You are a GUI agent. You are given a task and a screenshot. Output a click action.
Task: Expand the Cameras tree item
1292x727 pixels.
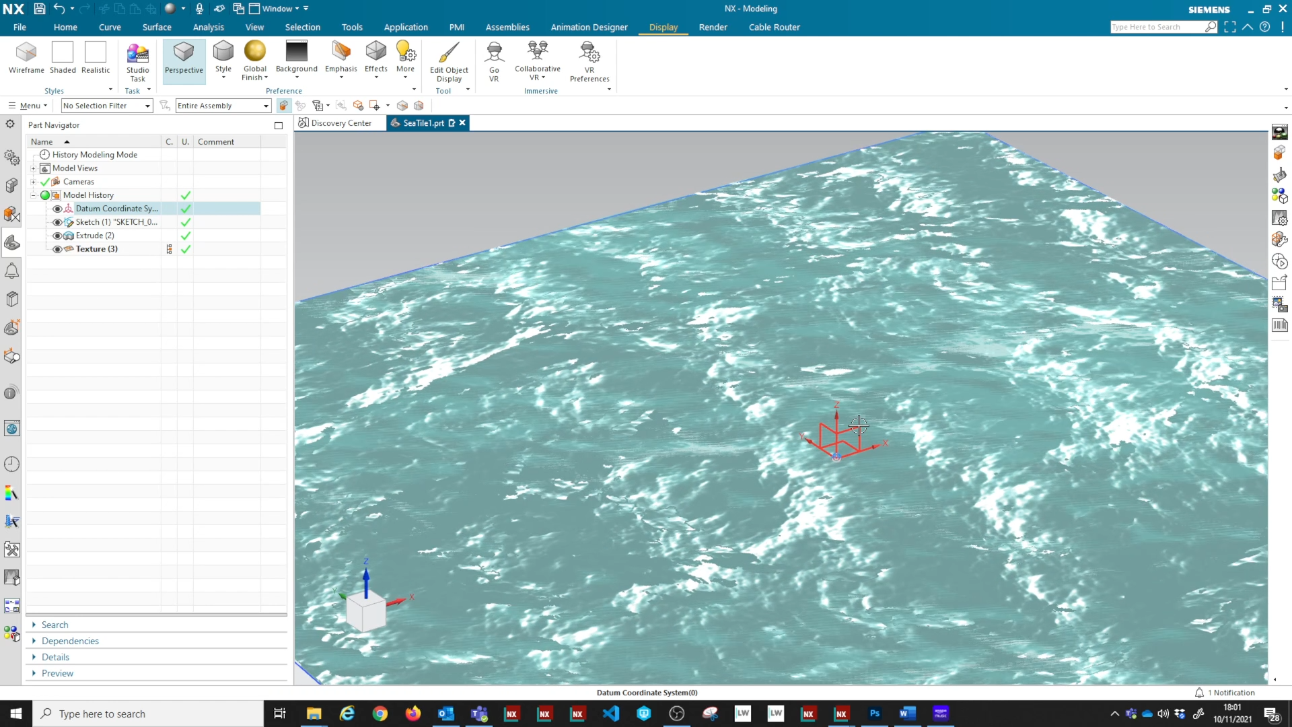pyautogui.click(x=33, y=181)
